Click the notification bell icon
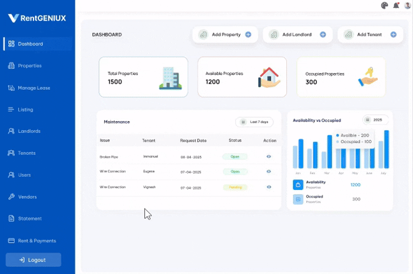 396,6
